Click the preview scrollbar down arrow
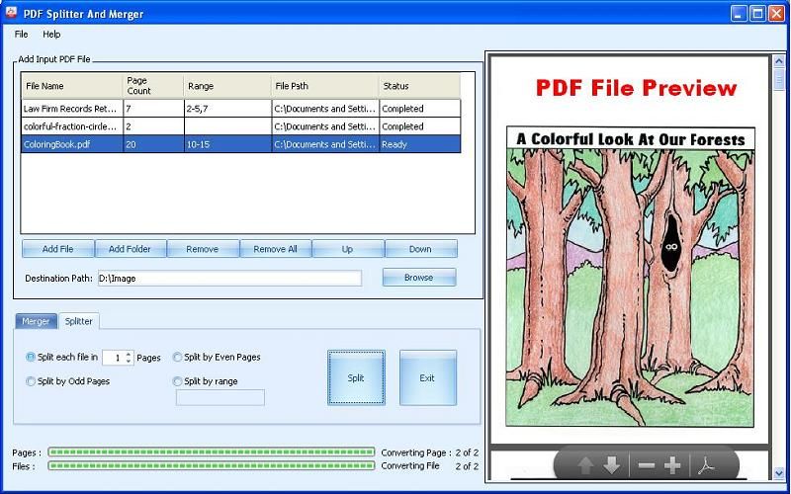The image size is (791, 494). coord(779,473)
